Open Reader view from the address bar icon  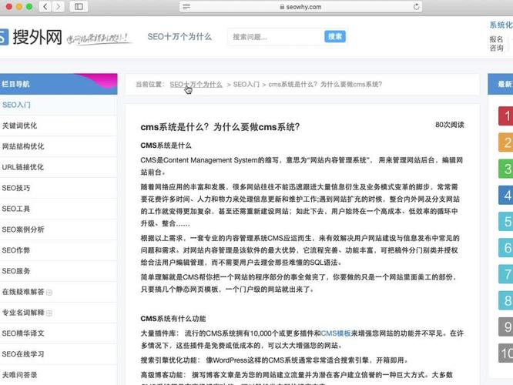[x=186, y=6]
